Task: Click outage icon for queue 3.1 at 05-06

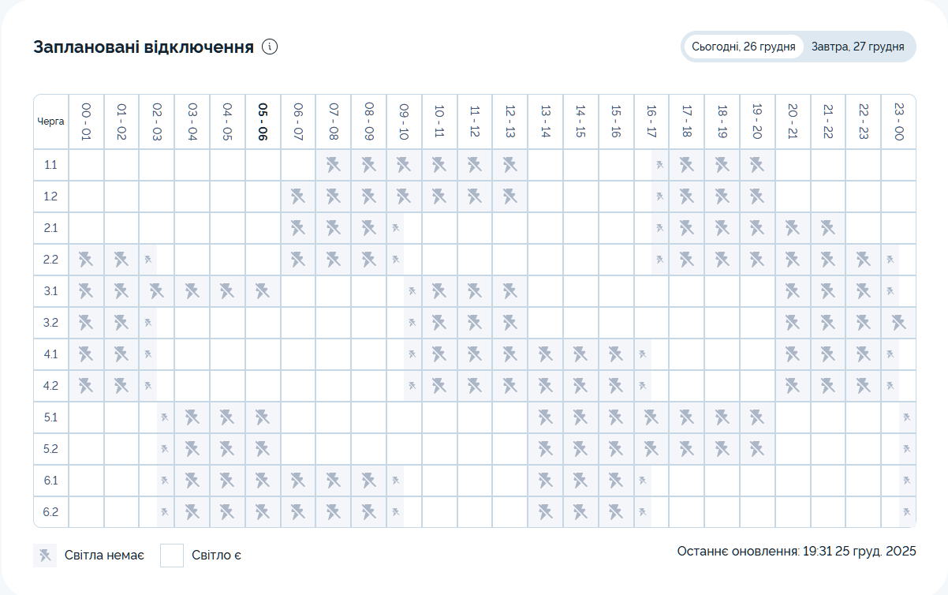Action: (263, 291)
